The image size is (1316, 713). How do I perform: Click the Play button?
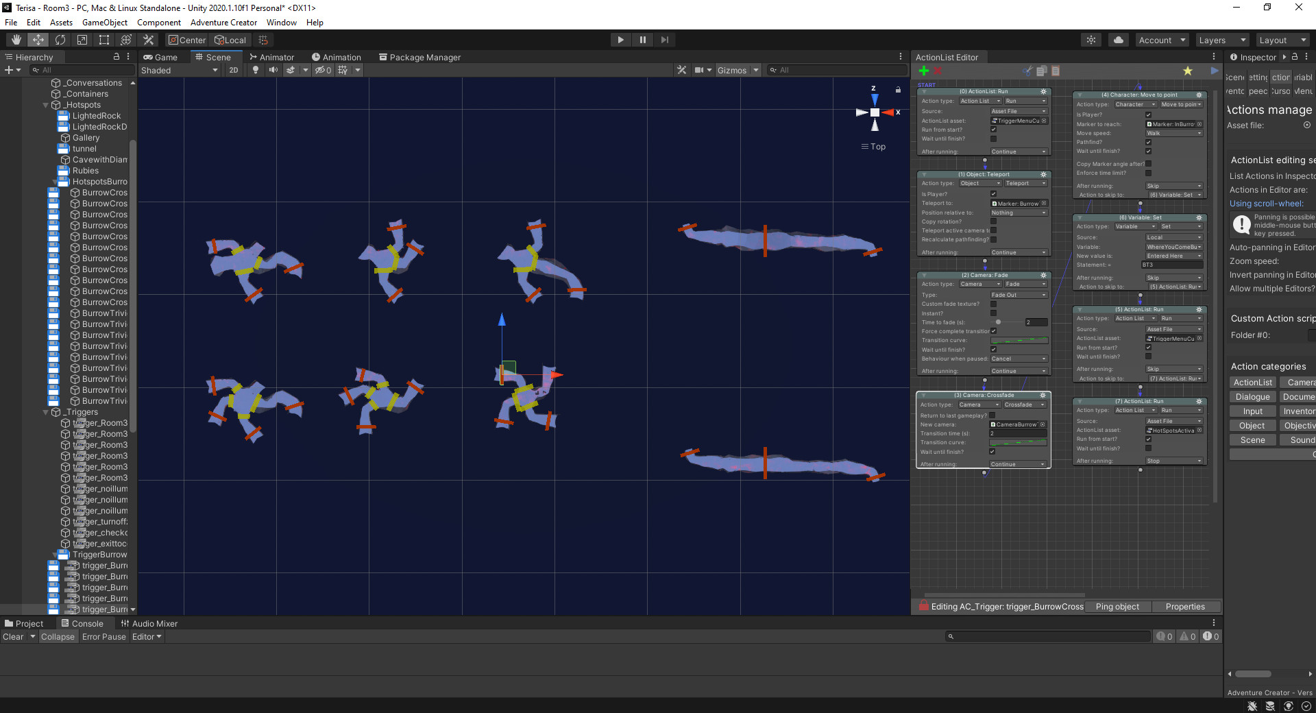pyautogui.click(x=620, y=40)
